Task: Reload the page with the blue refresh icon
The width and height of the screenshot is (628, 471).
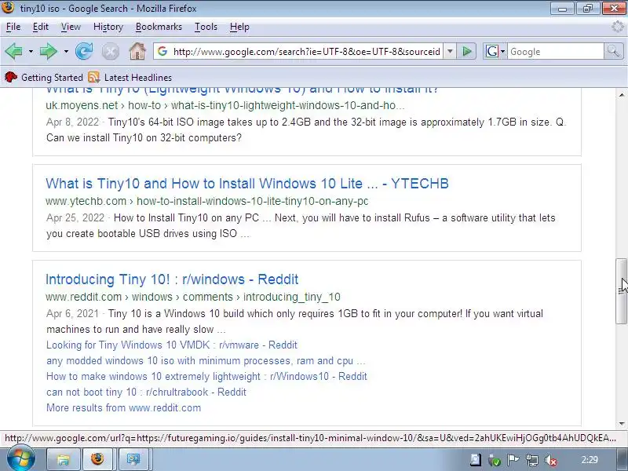Action: point(84,52)
